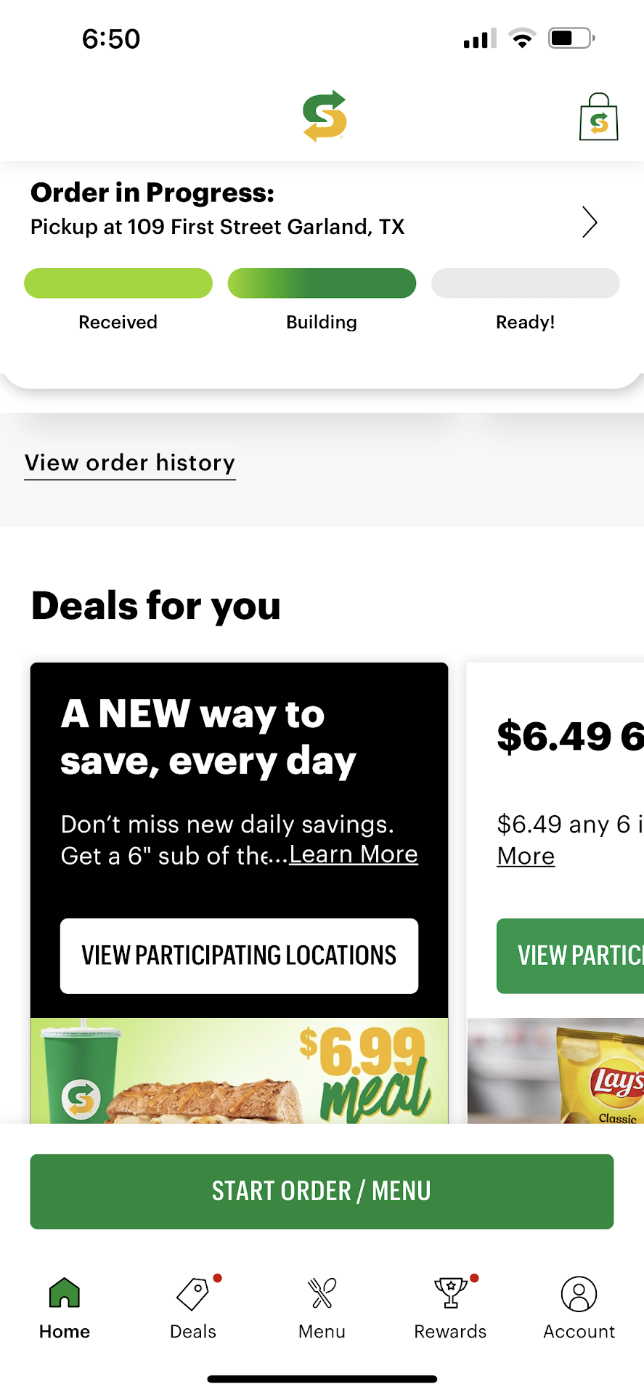Tap the Subway logo at top
Image resolution: width=644 pixels, height=1395 pixels.
click(x=325, y=116)
